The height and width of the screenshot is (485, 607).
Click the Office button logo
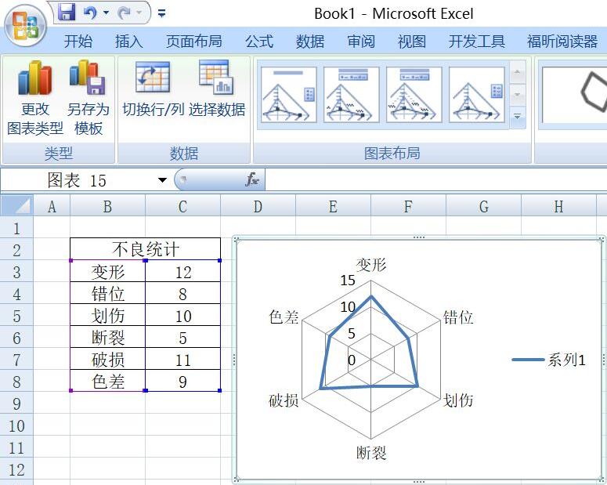[25, 25]
